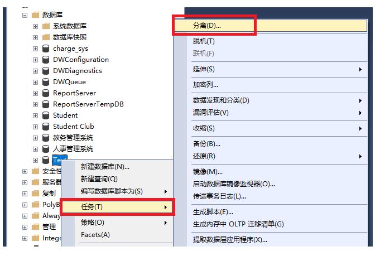The width and height of the screenshot is (380, 256).
Task: Click the 数据库 folder icon
Action: pyautogui.click(x=35, y=15)
